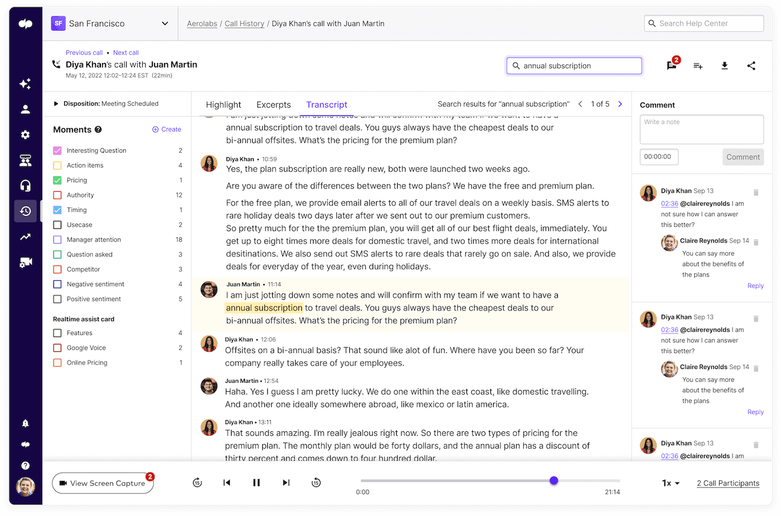Open the Next call link
Image resolution: width=781 pixels, height=516 pixels.
(x=125, y=52)
